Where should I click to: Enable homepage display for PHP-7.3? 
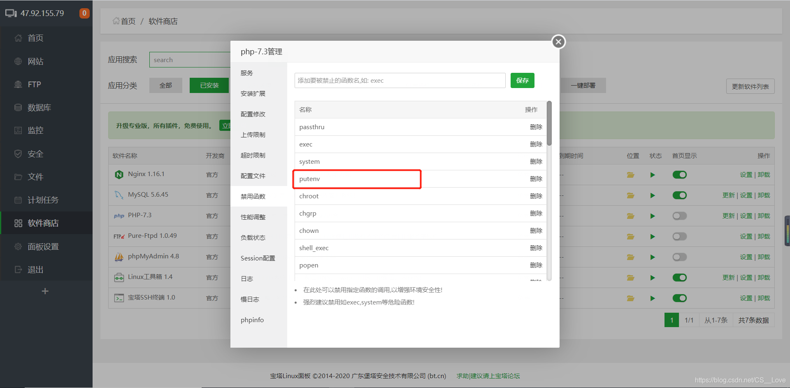(680, 216)
